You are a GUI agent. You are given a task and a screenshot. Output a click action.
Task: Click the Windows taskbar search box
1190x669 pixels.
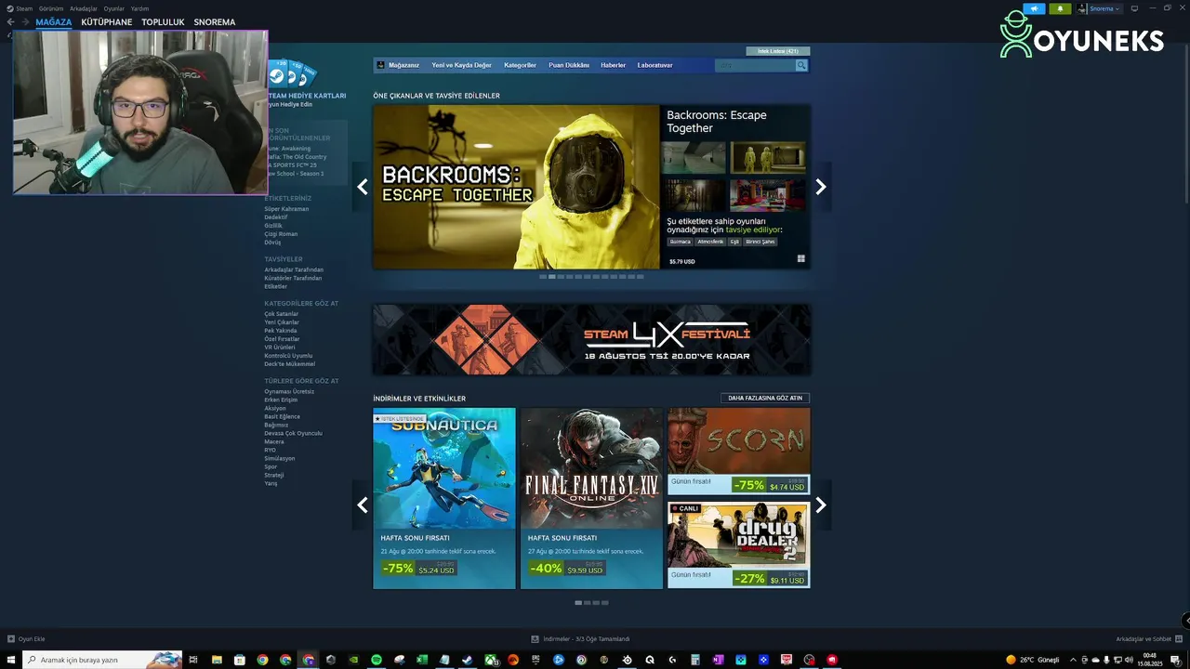[102, 660]
